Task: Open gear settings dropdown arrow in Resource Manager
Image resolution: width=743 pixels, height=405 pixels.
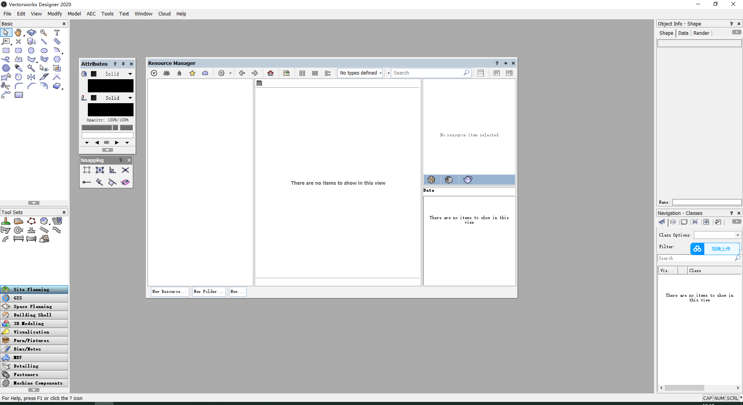Action: [230, 73]
